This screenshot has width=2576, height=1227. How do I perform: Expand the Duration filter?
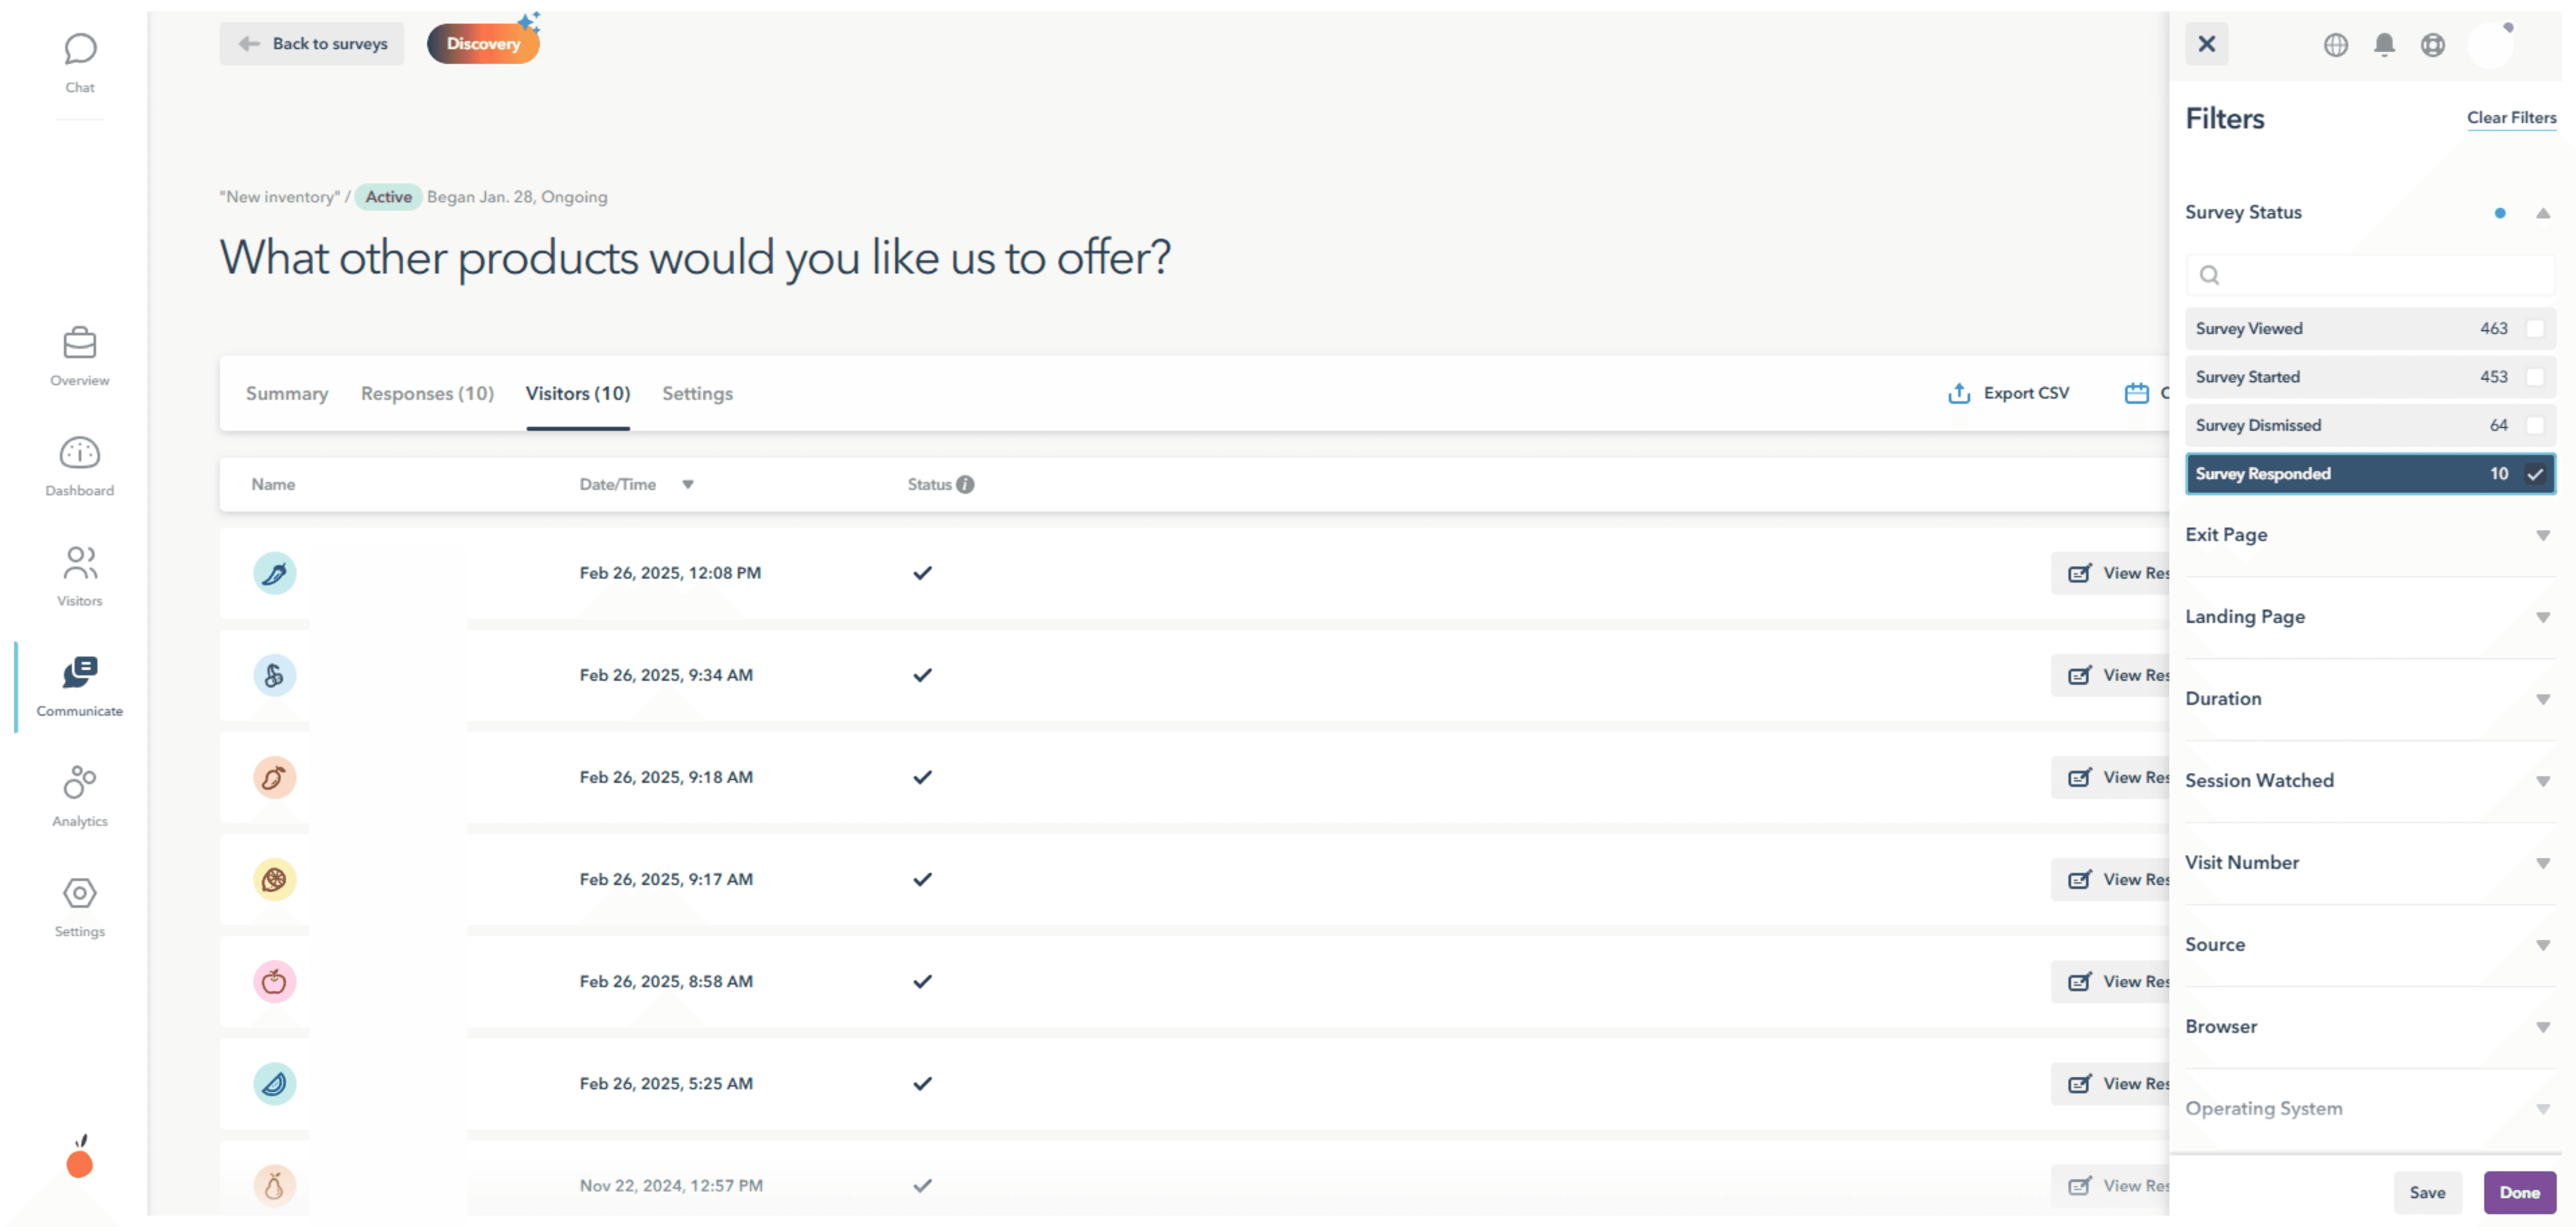(2542, 699)
